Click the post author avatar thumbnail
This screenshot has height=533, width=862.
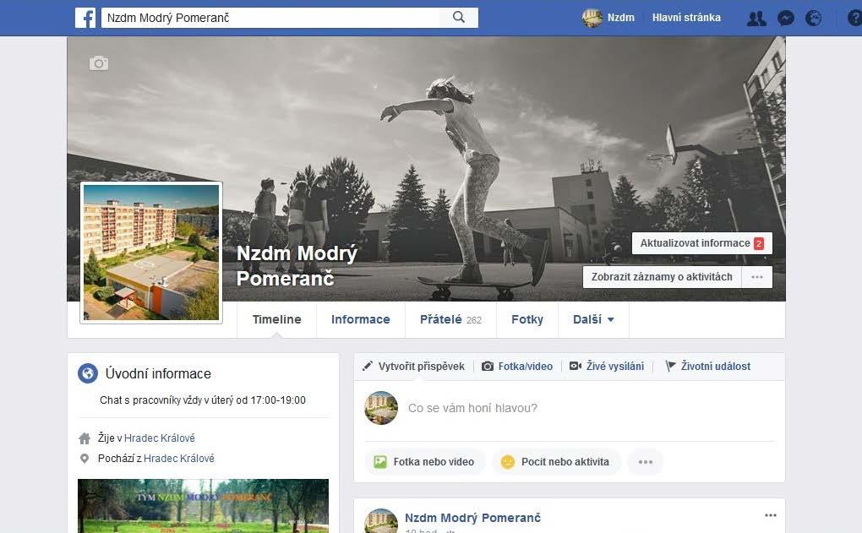[x=381, y=521]
